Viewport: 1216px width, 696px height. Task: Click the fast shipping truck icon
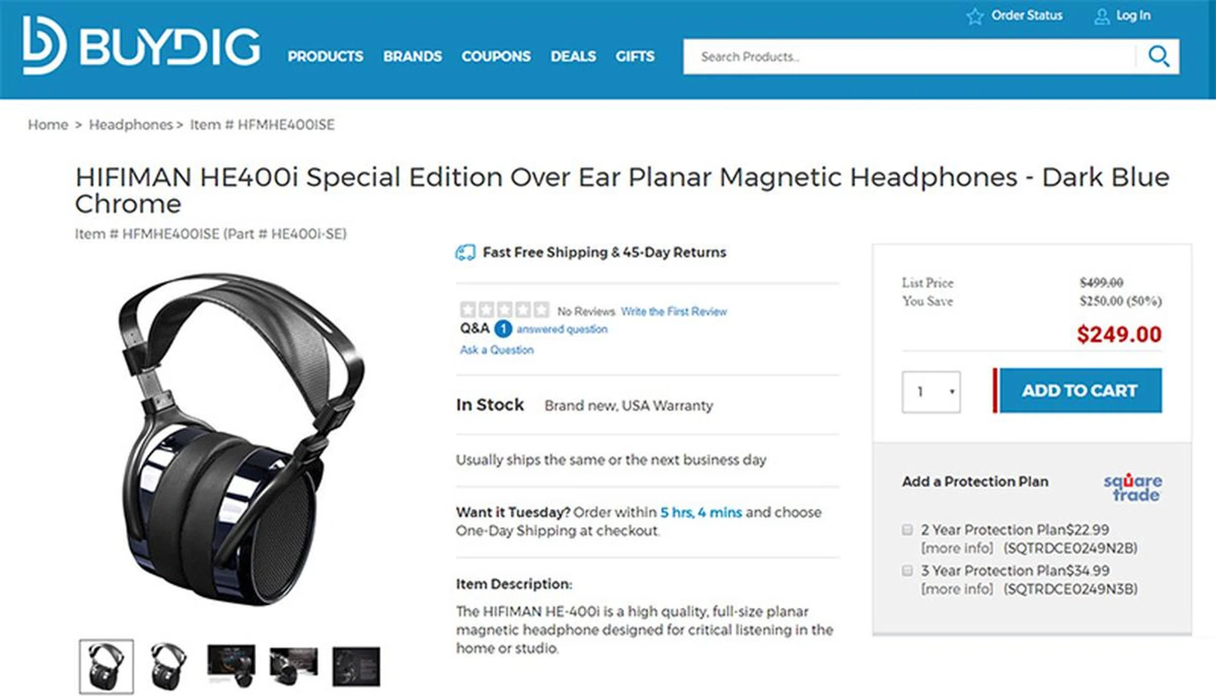point(465,253)
